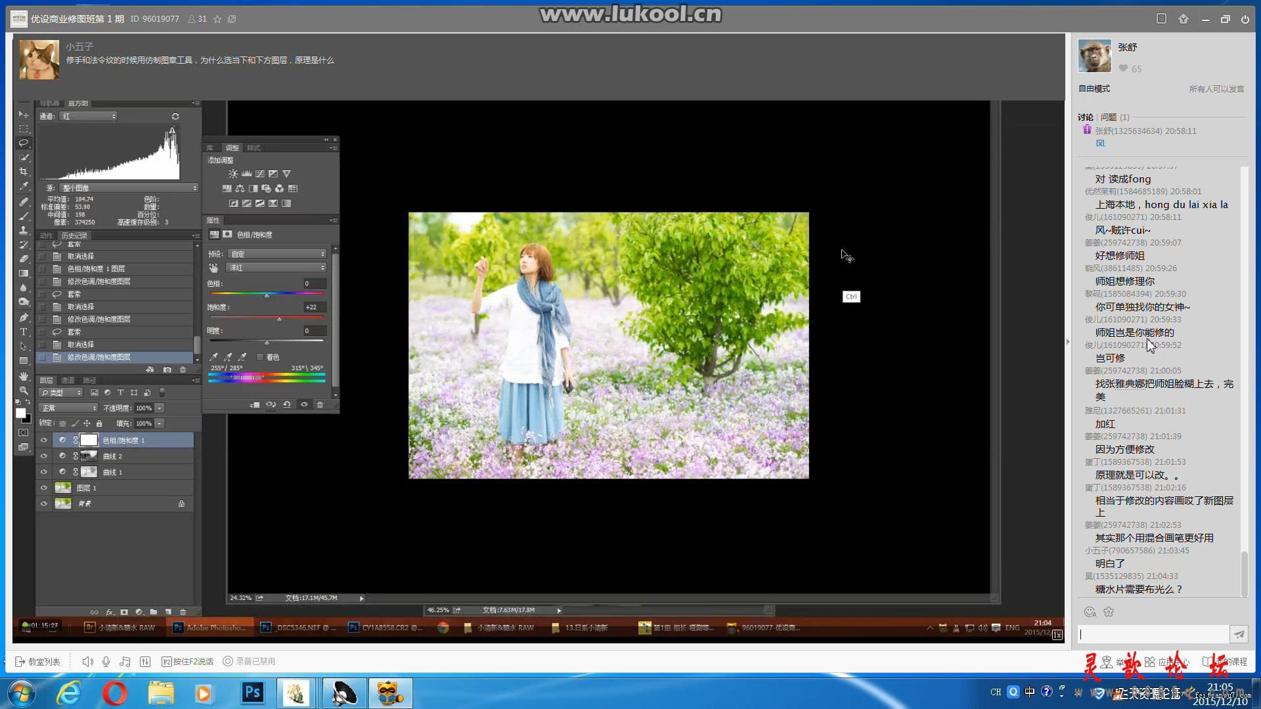Hide the 图层 1 layer
1261x709 pixels.
coord(44,488)
